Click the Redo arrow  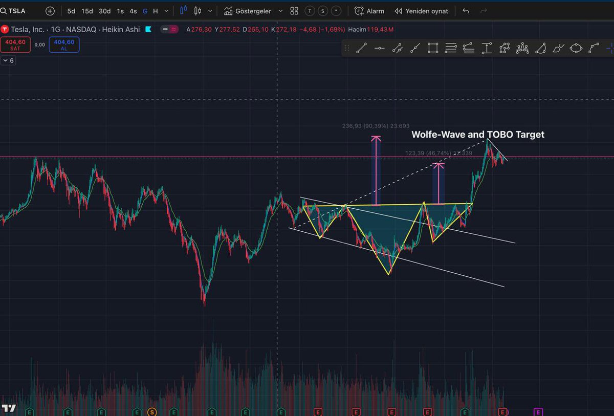484,11
